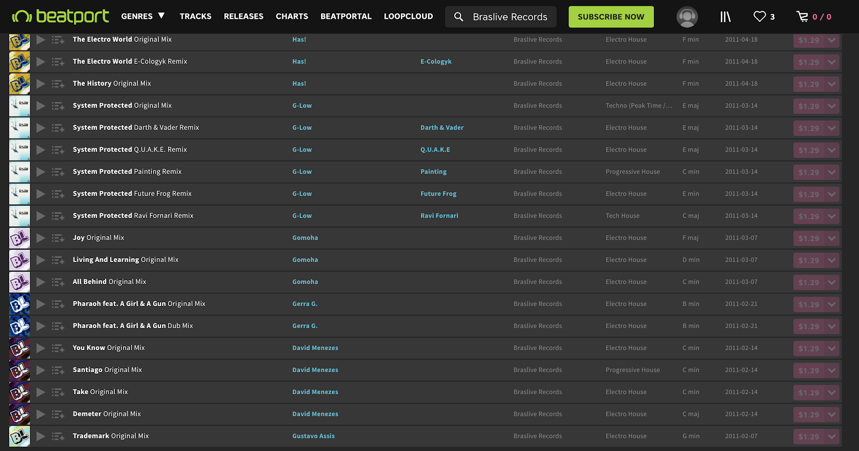Add Take Original Mix to queue
Screen dimensions: 859x451
pyautogui.click(x=58, y=392)
